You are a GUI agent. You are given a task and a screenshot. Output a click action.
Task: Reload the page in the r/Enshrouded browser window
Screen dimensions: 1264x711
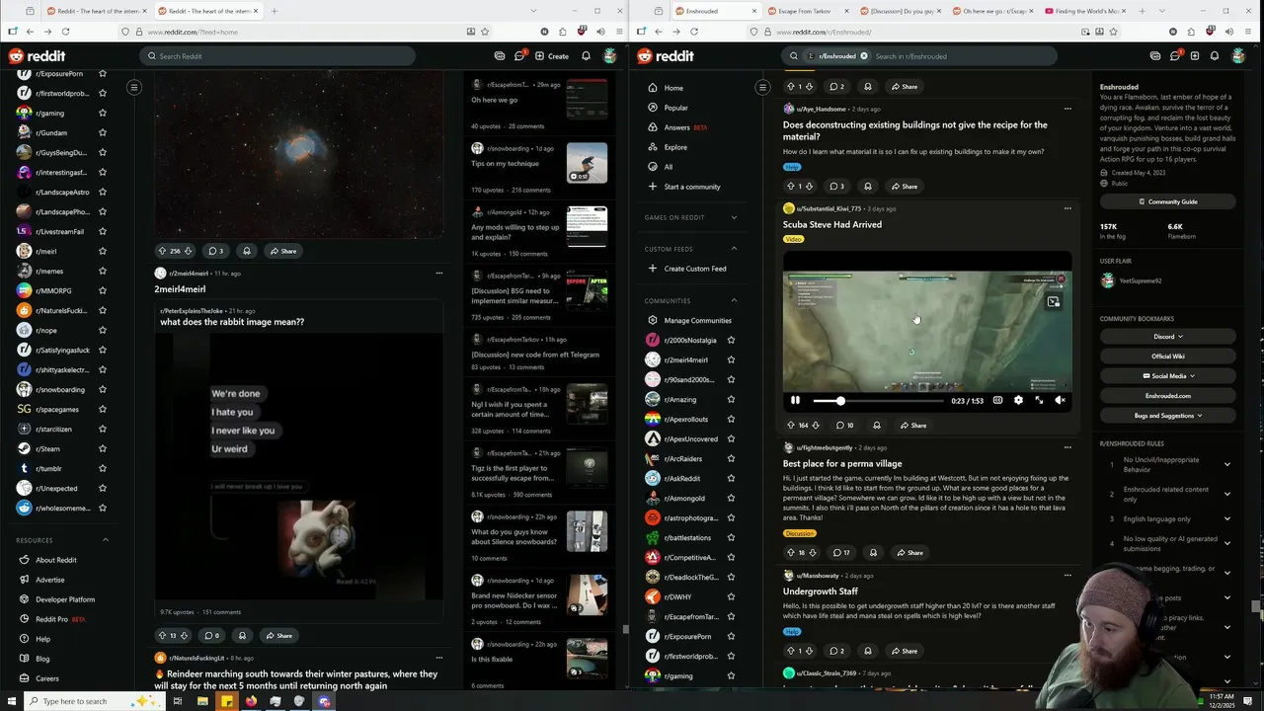click(693, 32)
